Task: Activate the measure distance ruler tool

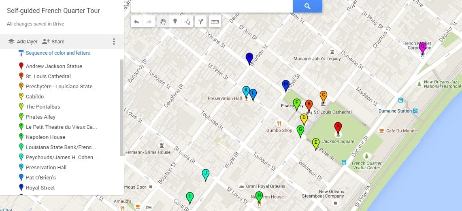Action: coord(215,21)
